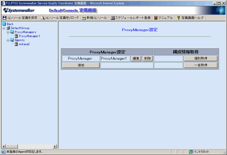Click the ProxyManager1 server icon
227x155 pixels.
click(x=16, y=36)
